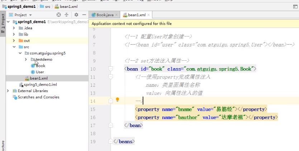Toggle fold marker at line 14
The height and width of the screenshot is (151, 299).
(x=110, y=101)
